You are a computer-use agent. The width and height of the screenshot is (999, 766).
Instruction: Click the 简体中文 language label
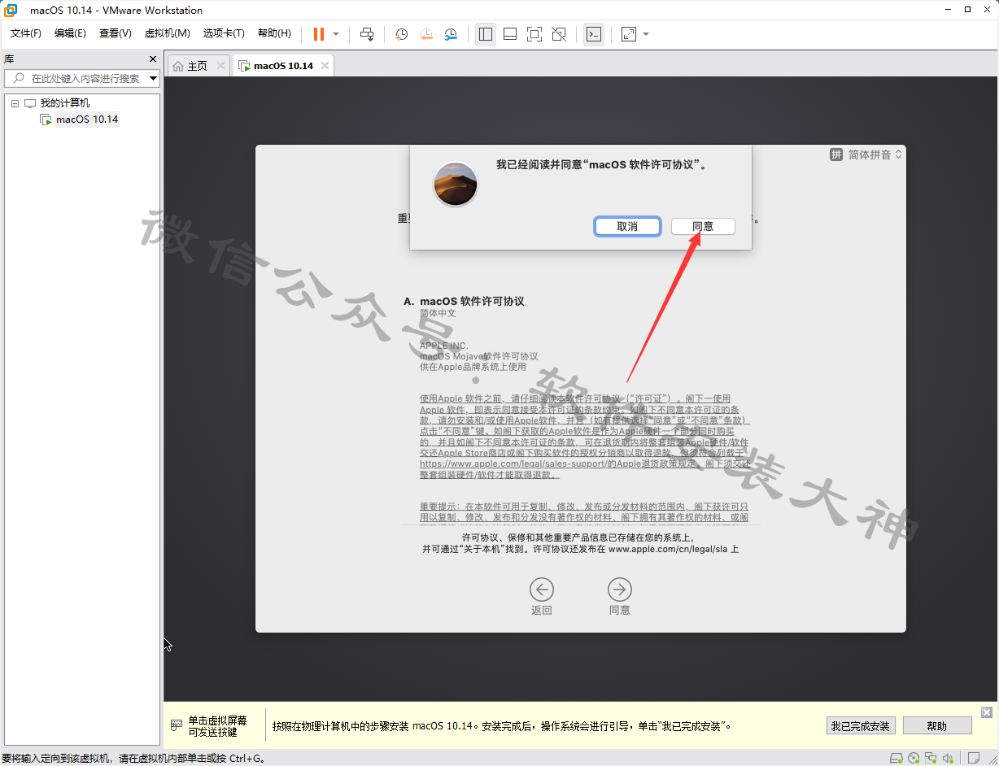pos(438,313)
